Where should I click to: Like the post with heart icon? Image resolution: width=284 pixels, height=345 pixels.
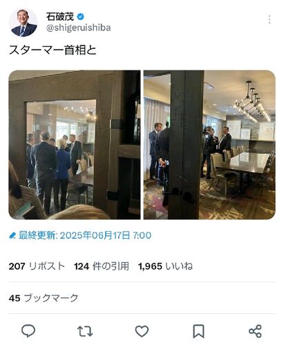(x=142, y=331)
